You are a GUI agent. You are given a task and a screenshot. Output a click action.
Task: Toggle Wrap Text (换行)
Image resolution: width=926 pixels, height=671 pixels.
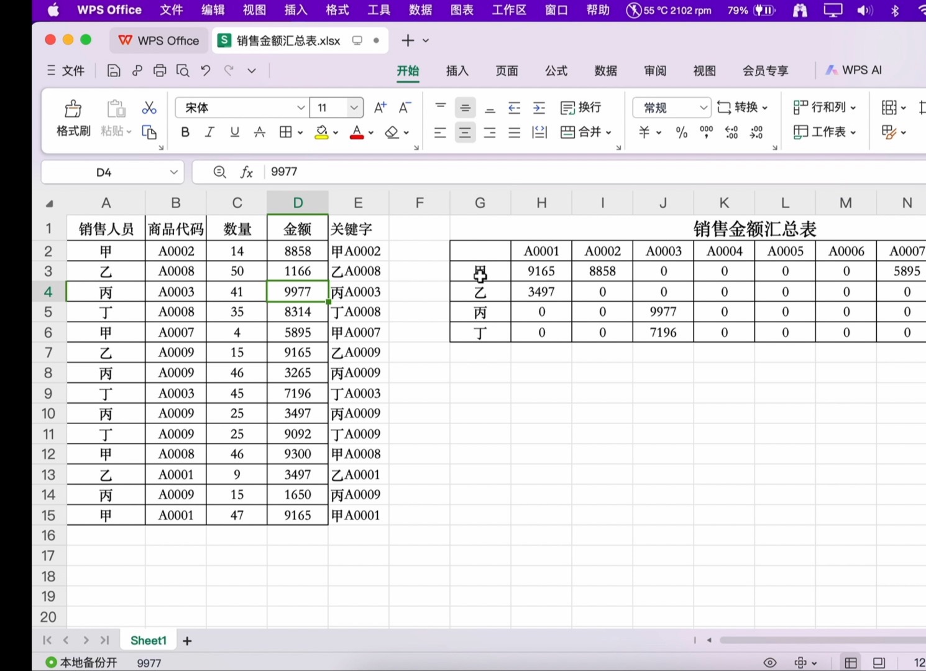(x=581, y=108)
